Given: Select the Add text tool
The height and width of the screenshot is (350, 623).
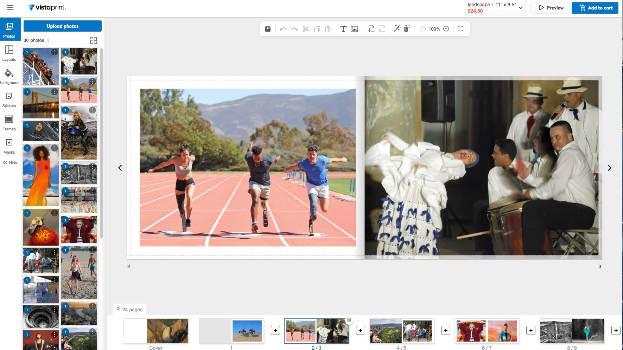Looking at the screenshot, I should pos(343,29).
